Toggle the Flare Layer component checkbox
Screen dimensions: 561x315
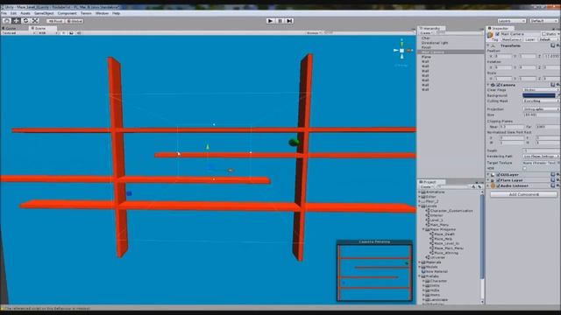pyautogui.click(x=498, y=180)
